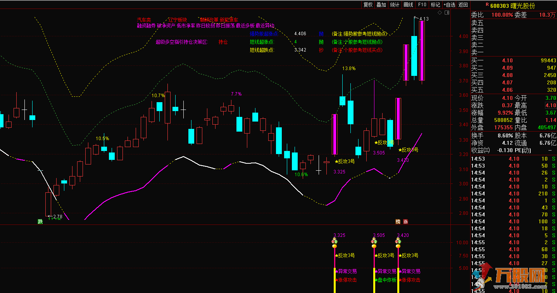
Task: Click the 买五 price 4.06
Action: (x=507, y=90)
